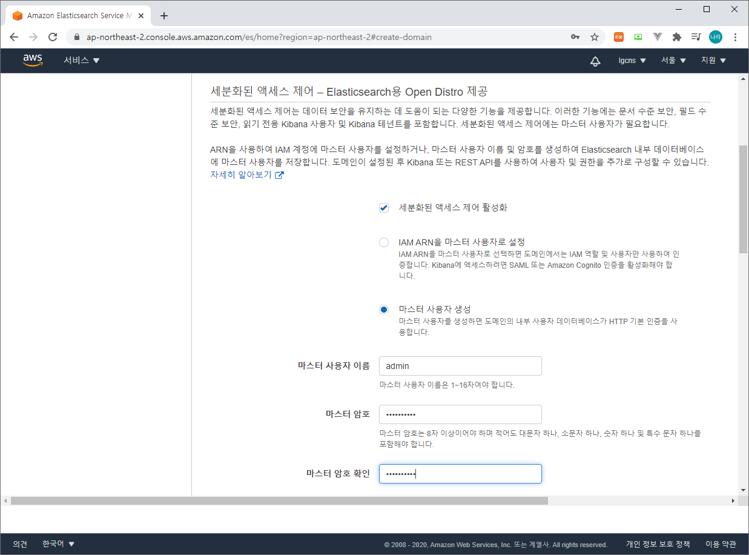Screen dimensions: 749x555
Task: Click the AWS logo home icon
Action: 33,60
